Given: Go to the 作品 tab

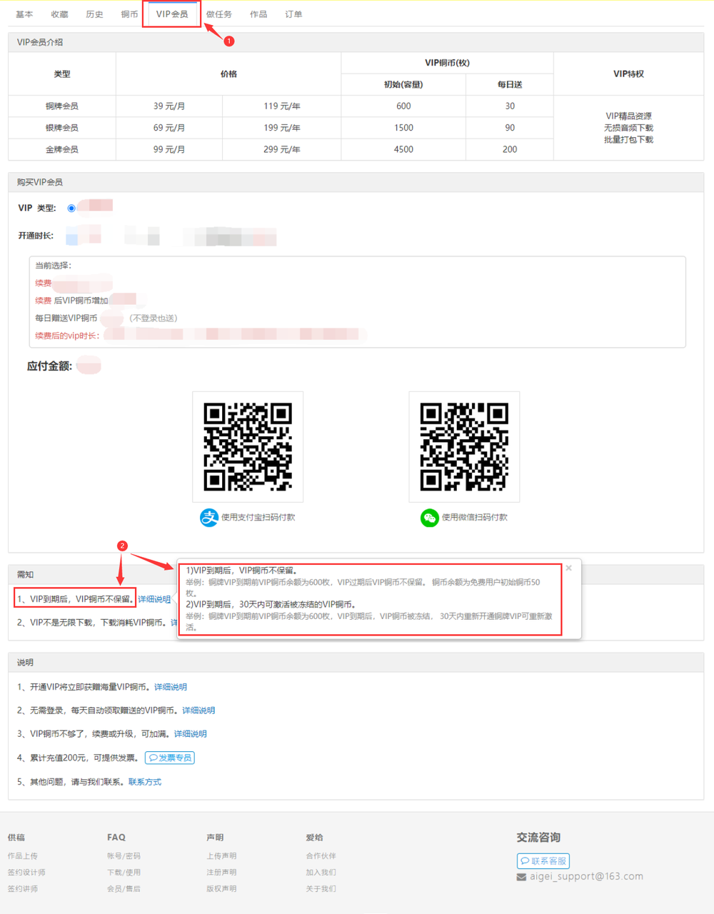Looking at the screenshot, I should 258,14.
